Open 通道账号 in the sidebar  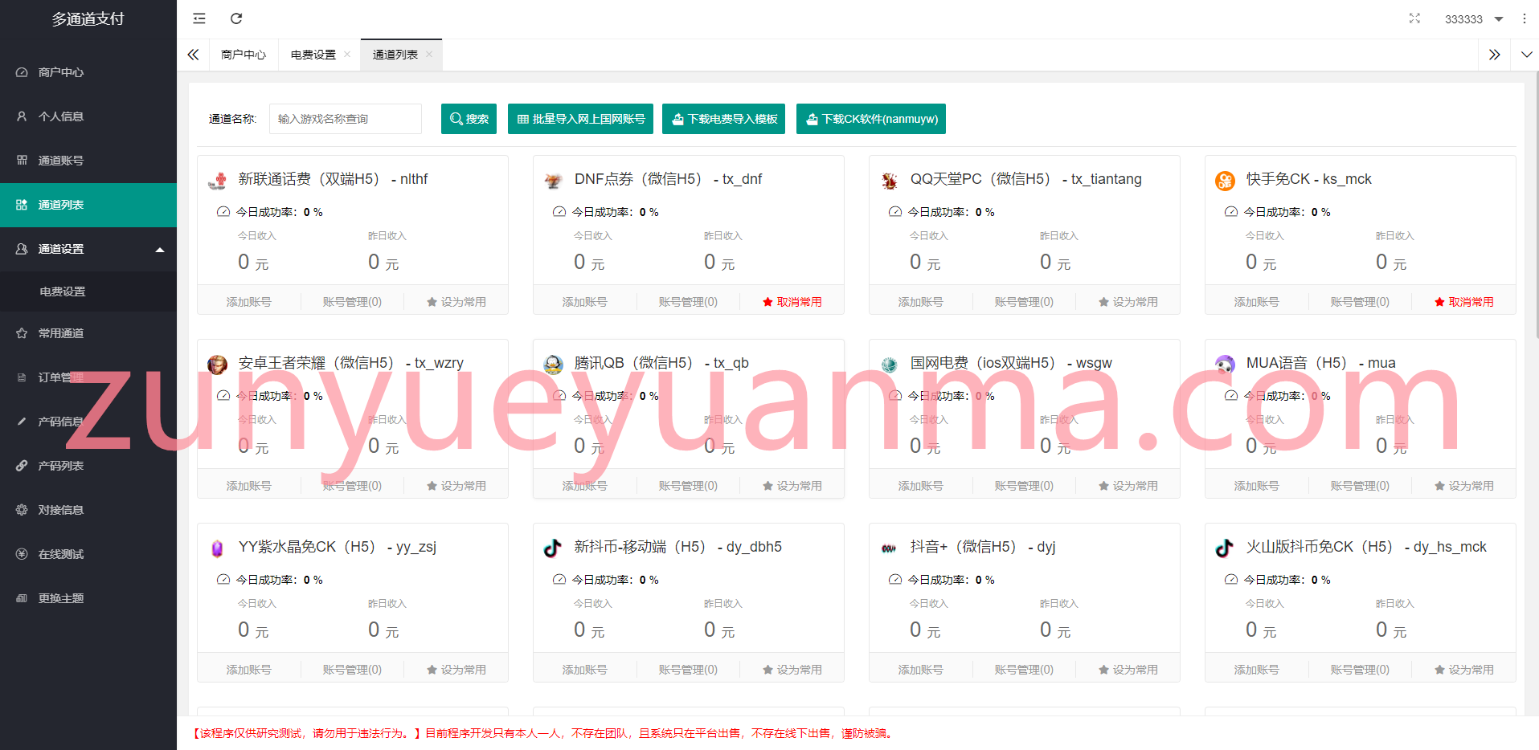(x=88, y=161)
